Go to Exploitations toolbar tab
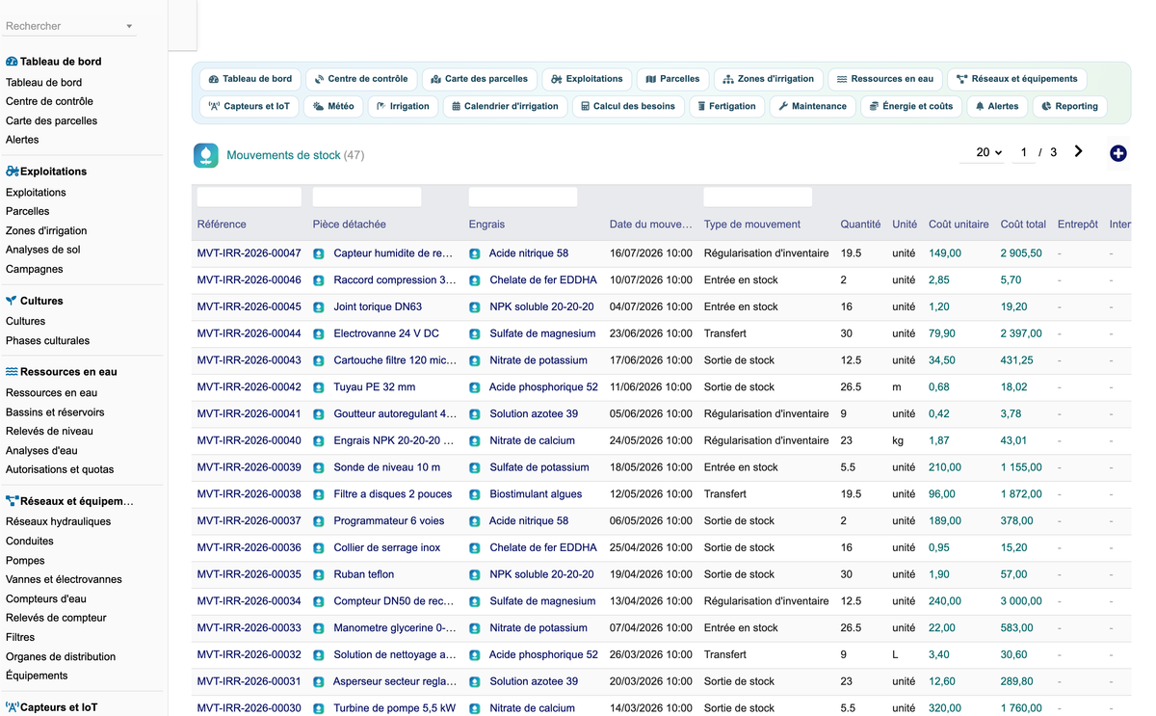1156x716 pixels. [588, 79]
